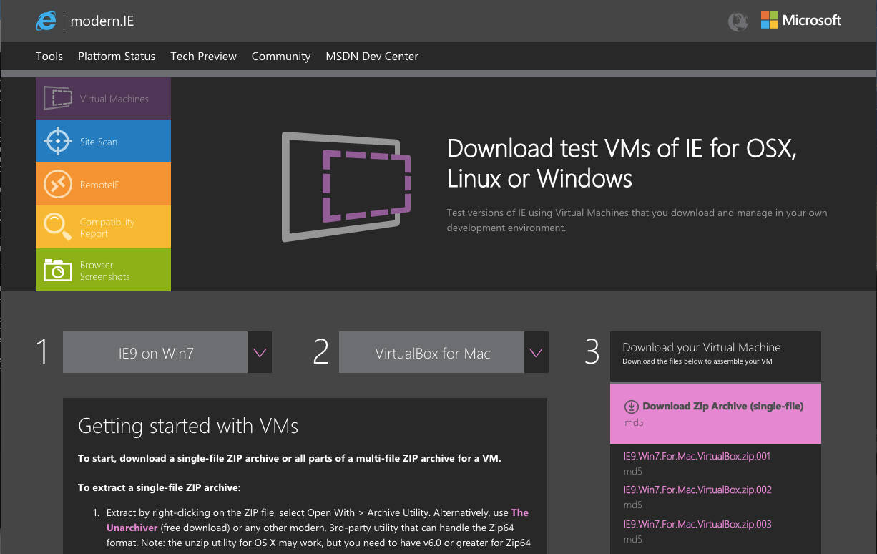Click md5 under the zip.001 file
Image resolution: width=877 pixels, height=554 pixels.
point(632,471)
